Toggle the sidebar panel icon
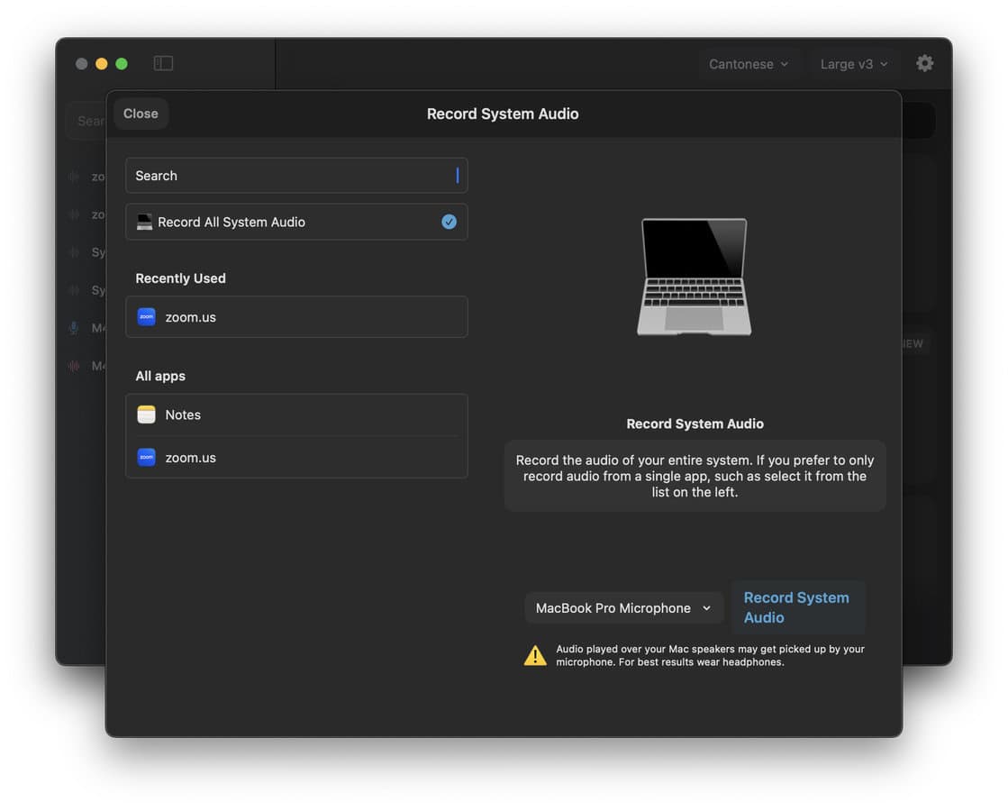Screen dimensions: 1008x811 tap(163, 63)
